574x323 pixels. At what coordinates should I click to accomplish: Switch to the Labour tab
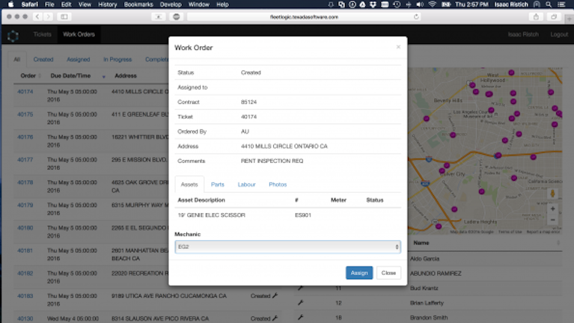246,184
